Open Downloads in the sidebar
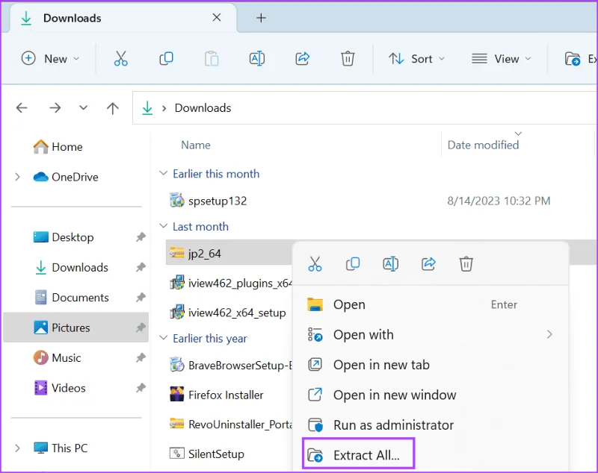This screenshot has width=598, height=473. (x=71, y=267)
